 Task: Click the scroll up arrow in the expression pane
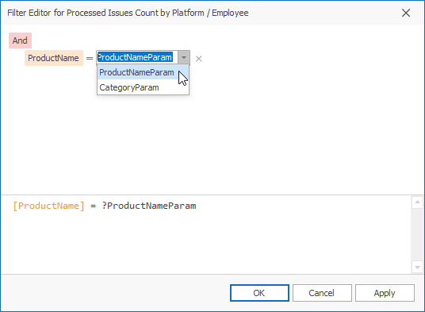click(x=417, y=202)
